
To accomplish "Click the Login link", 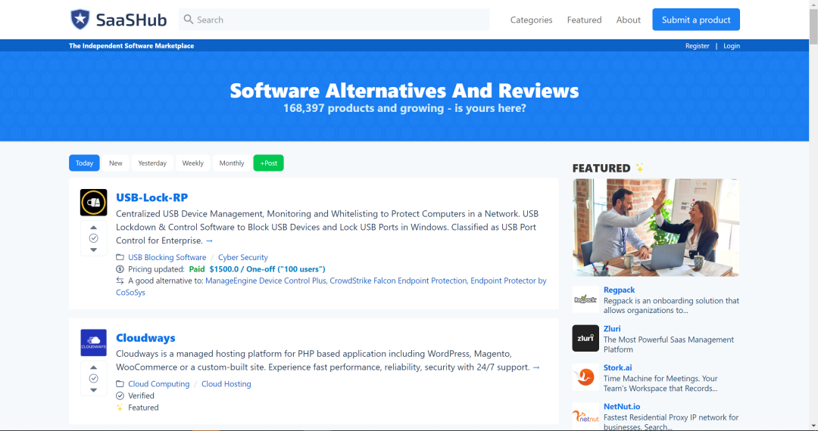I will 732,46.
